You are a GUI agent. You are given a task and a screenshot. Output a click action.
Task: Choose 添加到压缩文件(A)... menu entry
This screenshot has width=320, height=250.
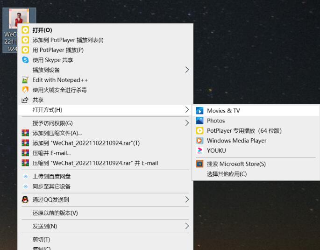(x=57, y=133)
